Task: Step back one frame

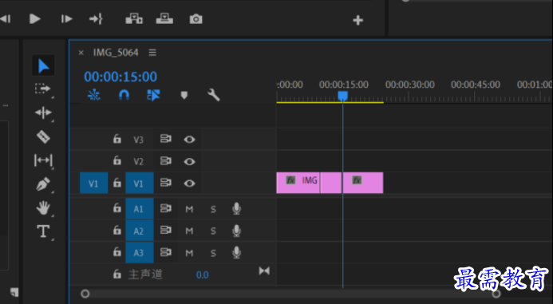Action: tap(5, 18)
